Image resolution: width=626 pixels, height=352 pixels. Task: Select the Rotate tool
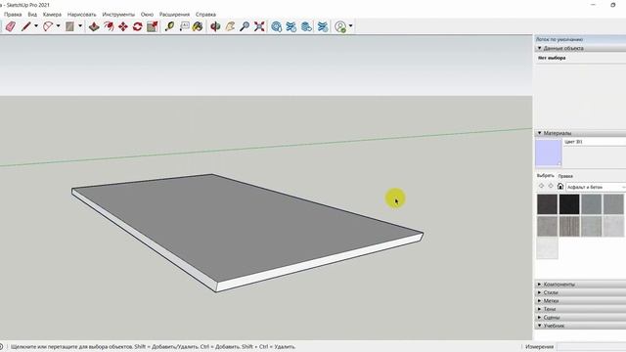138,26
